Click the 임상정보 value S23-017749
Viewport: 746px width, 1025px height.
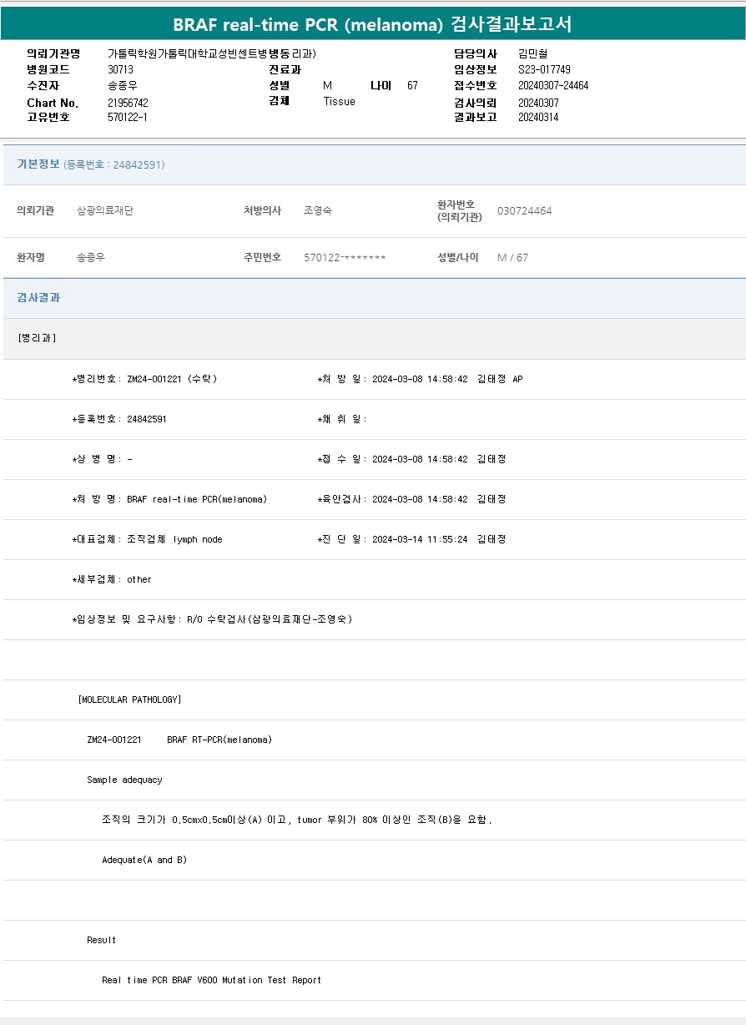click(544, 70)
